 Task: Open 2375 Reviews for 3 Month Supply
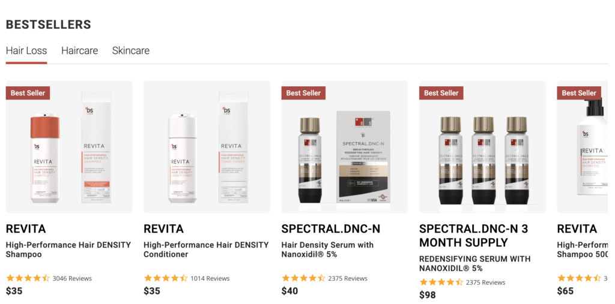tap(485, 282)
